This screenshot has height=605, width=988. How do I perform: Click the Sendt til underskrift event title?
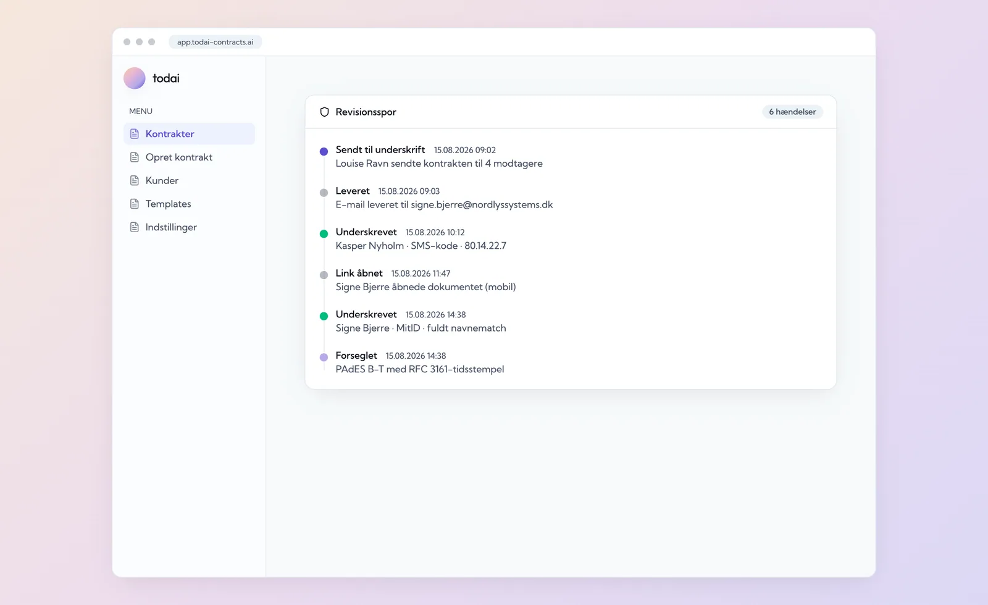(x=380, y=150)
